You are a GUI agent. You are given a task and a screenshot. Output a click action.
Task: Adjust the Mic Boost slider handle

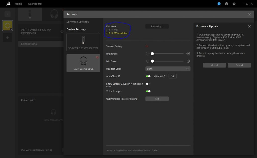point(152,61)
